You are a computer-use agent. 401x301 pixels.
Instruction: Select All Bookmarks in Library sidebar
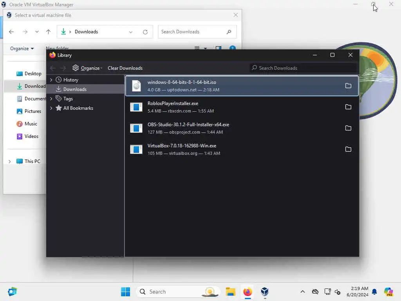(78, 108)
